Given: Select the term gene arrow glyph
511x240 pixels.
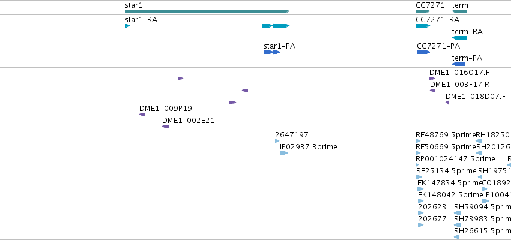Looking at the screenshot, I should click(x=459, y=11).
